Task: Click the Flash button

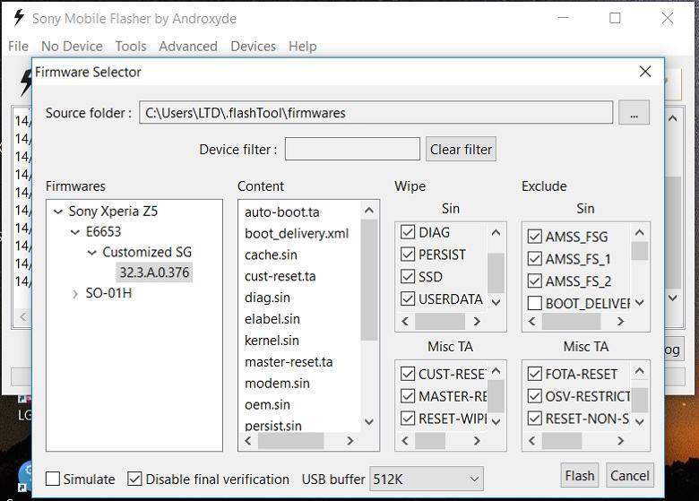Action: point(580,476)
